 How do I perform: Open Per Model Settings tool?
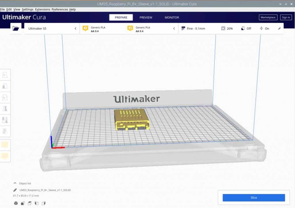tap(5, 120)
